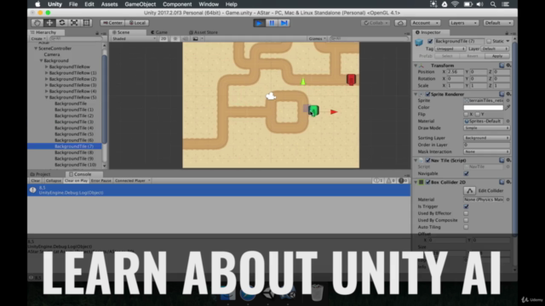Screen dimensions: 545x306
Task: Select the Hand tool in toolbar
Action: 37,23
